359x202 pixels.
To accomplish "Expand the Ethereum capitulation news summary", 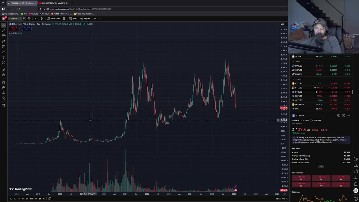I will pos(321,140).
